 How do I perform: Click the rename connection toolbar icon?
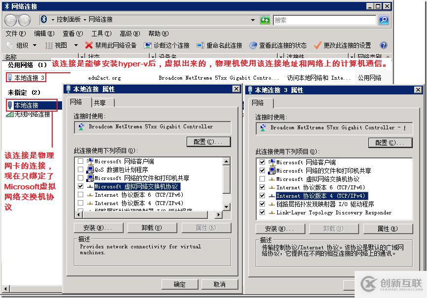(200, 45)
